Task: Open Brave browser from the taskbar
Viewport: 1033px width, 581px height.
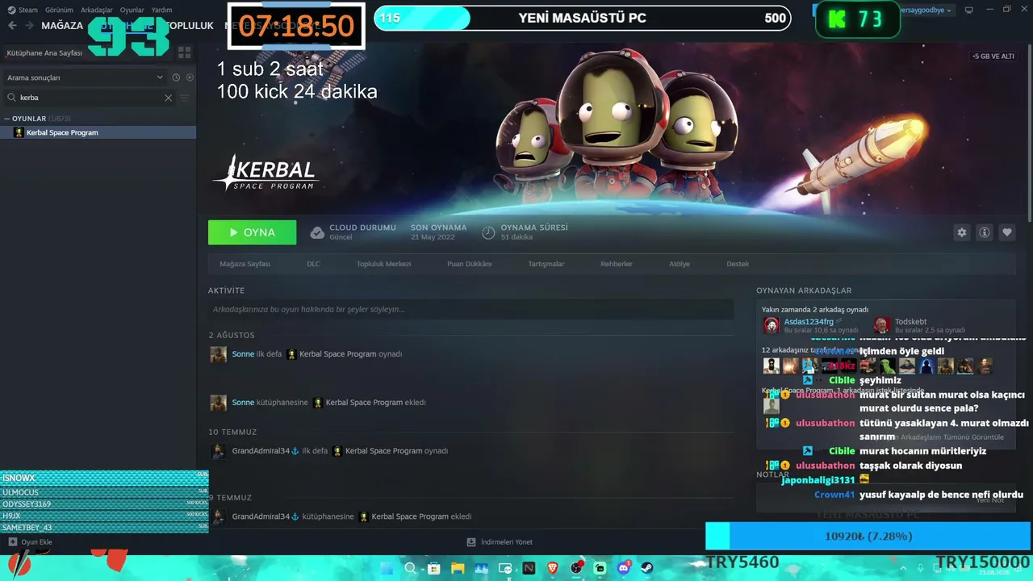Action: [553, 568]
